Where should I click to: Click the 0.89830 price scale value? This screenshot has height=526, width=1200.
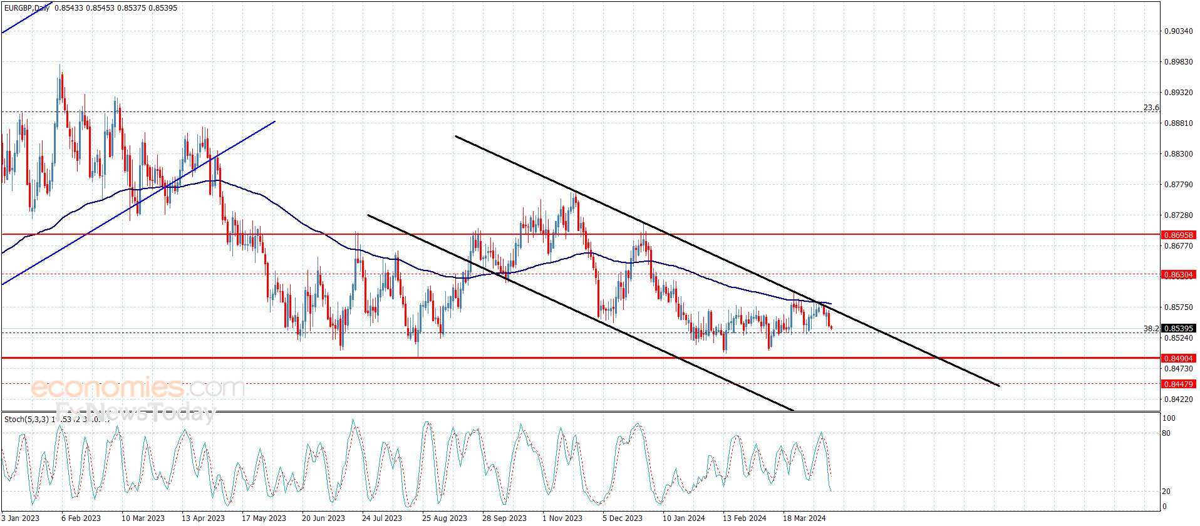point(1178,61)
